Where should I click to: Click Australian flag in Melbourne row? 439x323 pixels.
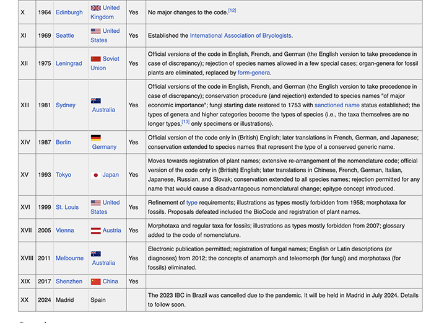point(96,254)
